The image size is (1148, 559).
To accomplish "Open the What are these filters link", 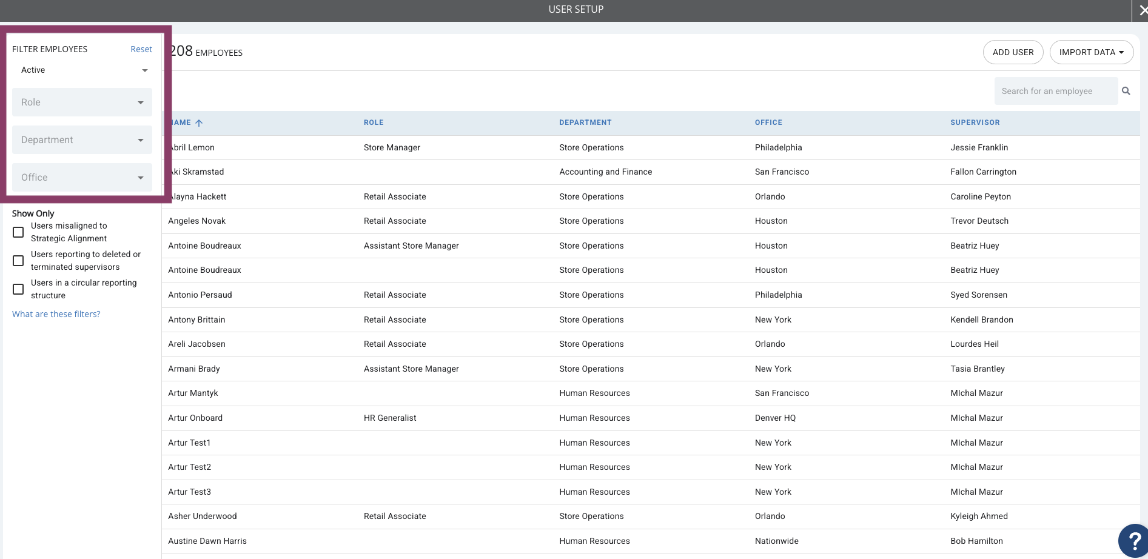I will click(56, 314).
